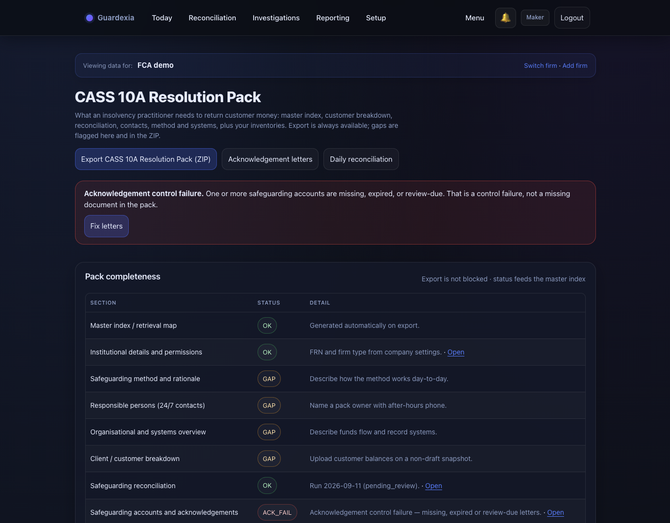
Task: Select 'Client / customer breakdown' text
Action: [135, 459]
